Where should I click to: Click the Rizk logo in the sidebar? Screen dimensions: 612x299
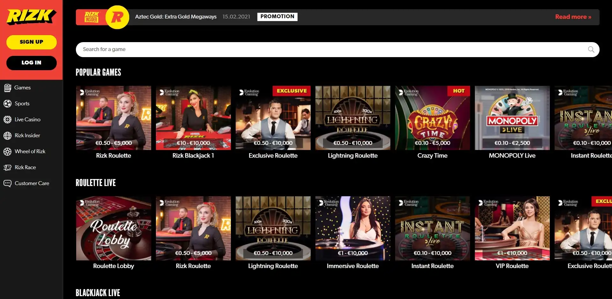coord(31,17)
